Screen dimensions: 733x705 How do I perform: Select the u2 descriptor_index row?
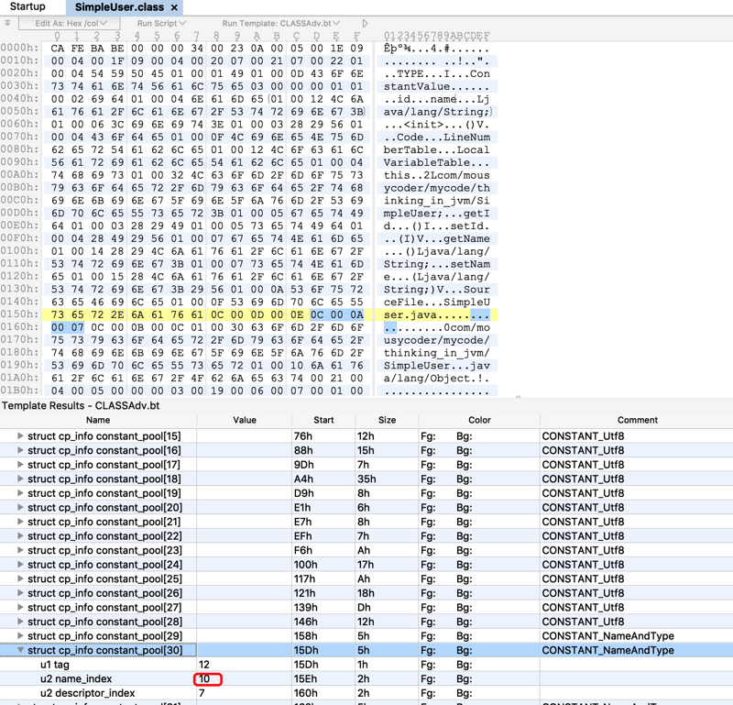366,693
